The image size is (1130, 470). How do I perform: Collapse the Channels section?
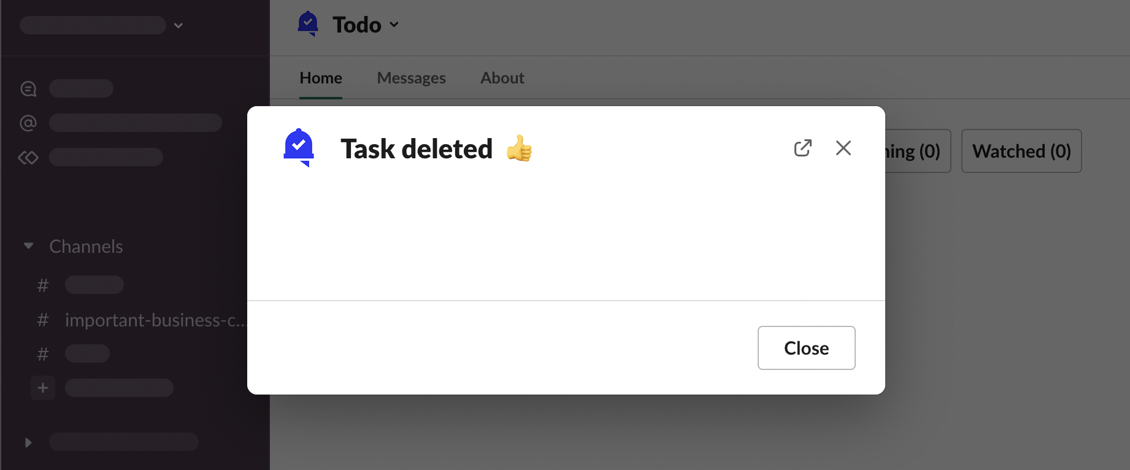(x=28, y=246)
